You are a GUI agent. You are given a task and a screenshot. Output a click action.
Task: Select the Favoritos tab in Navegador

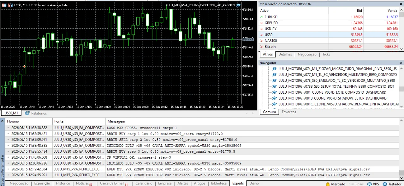coord(289,112)
